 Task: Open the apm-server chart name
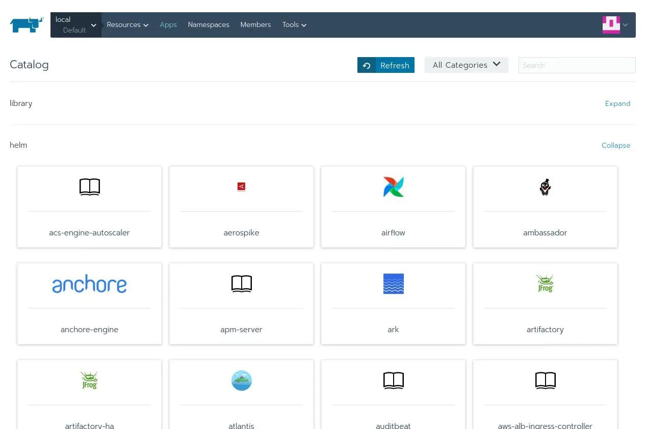coord(242,329)
